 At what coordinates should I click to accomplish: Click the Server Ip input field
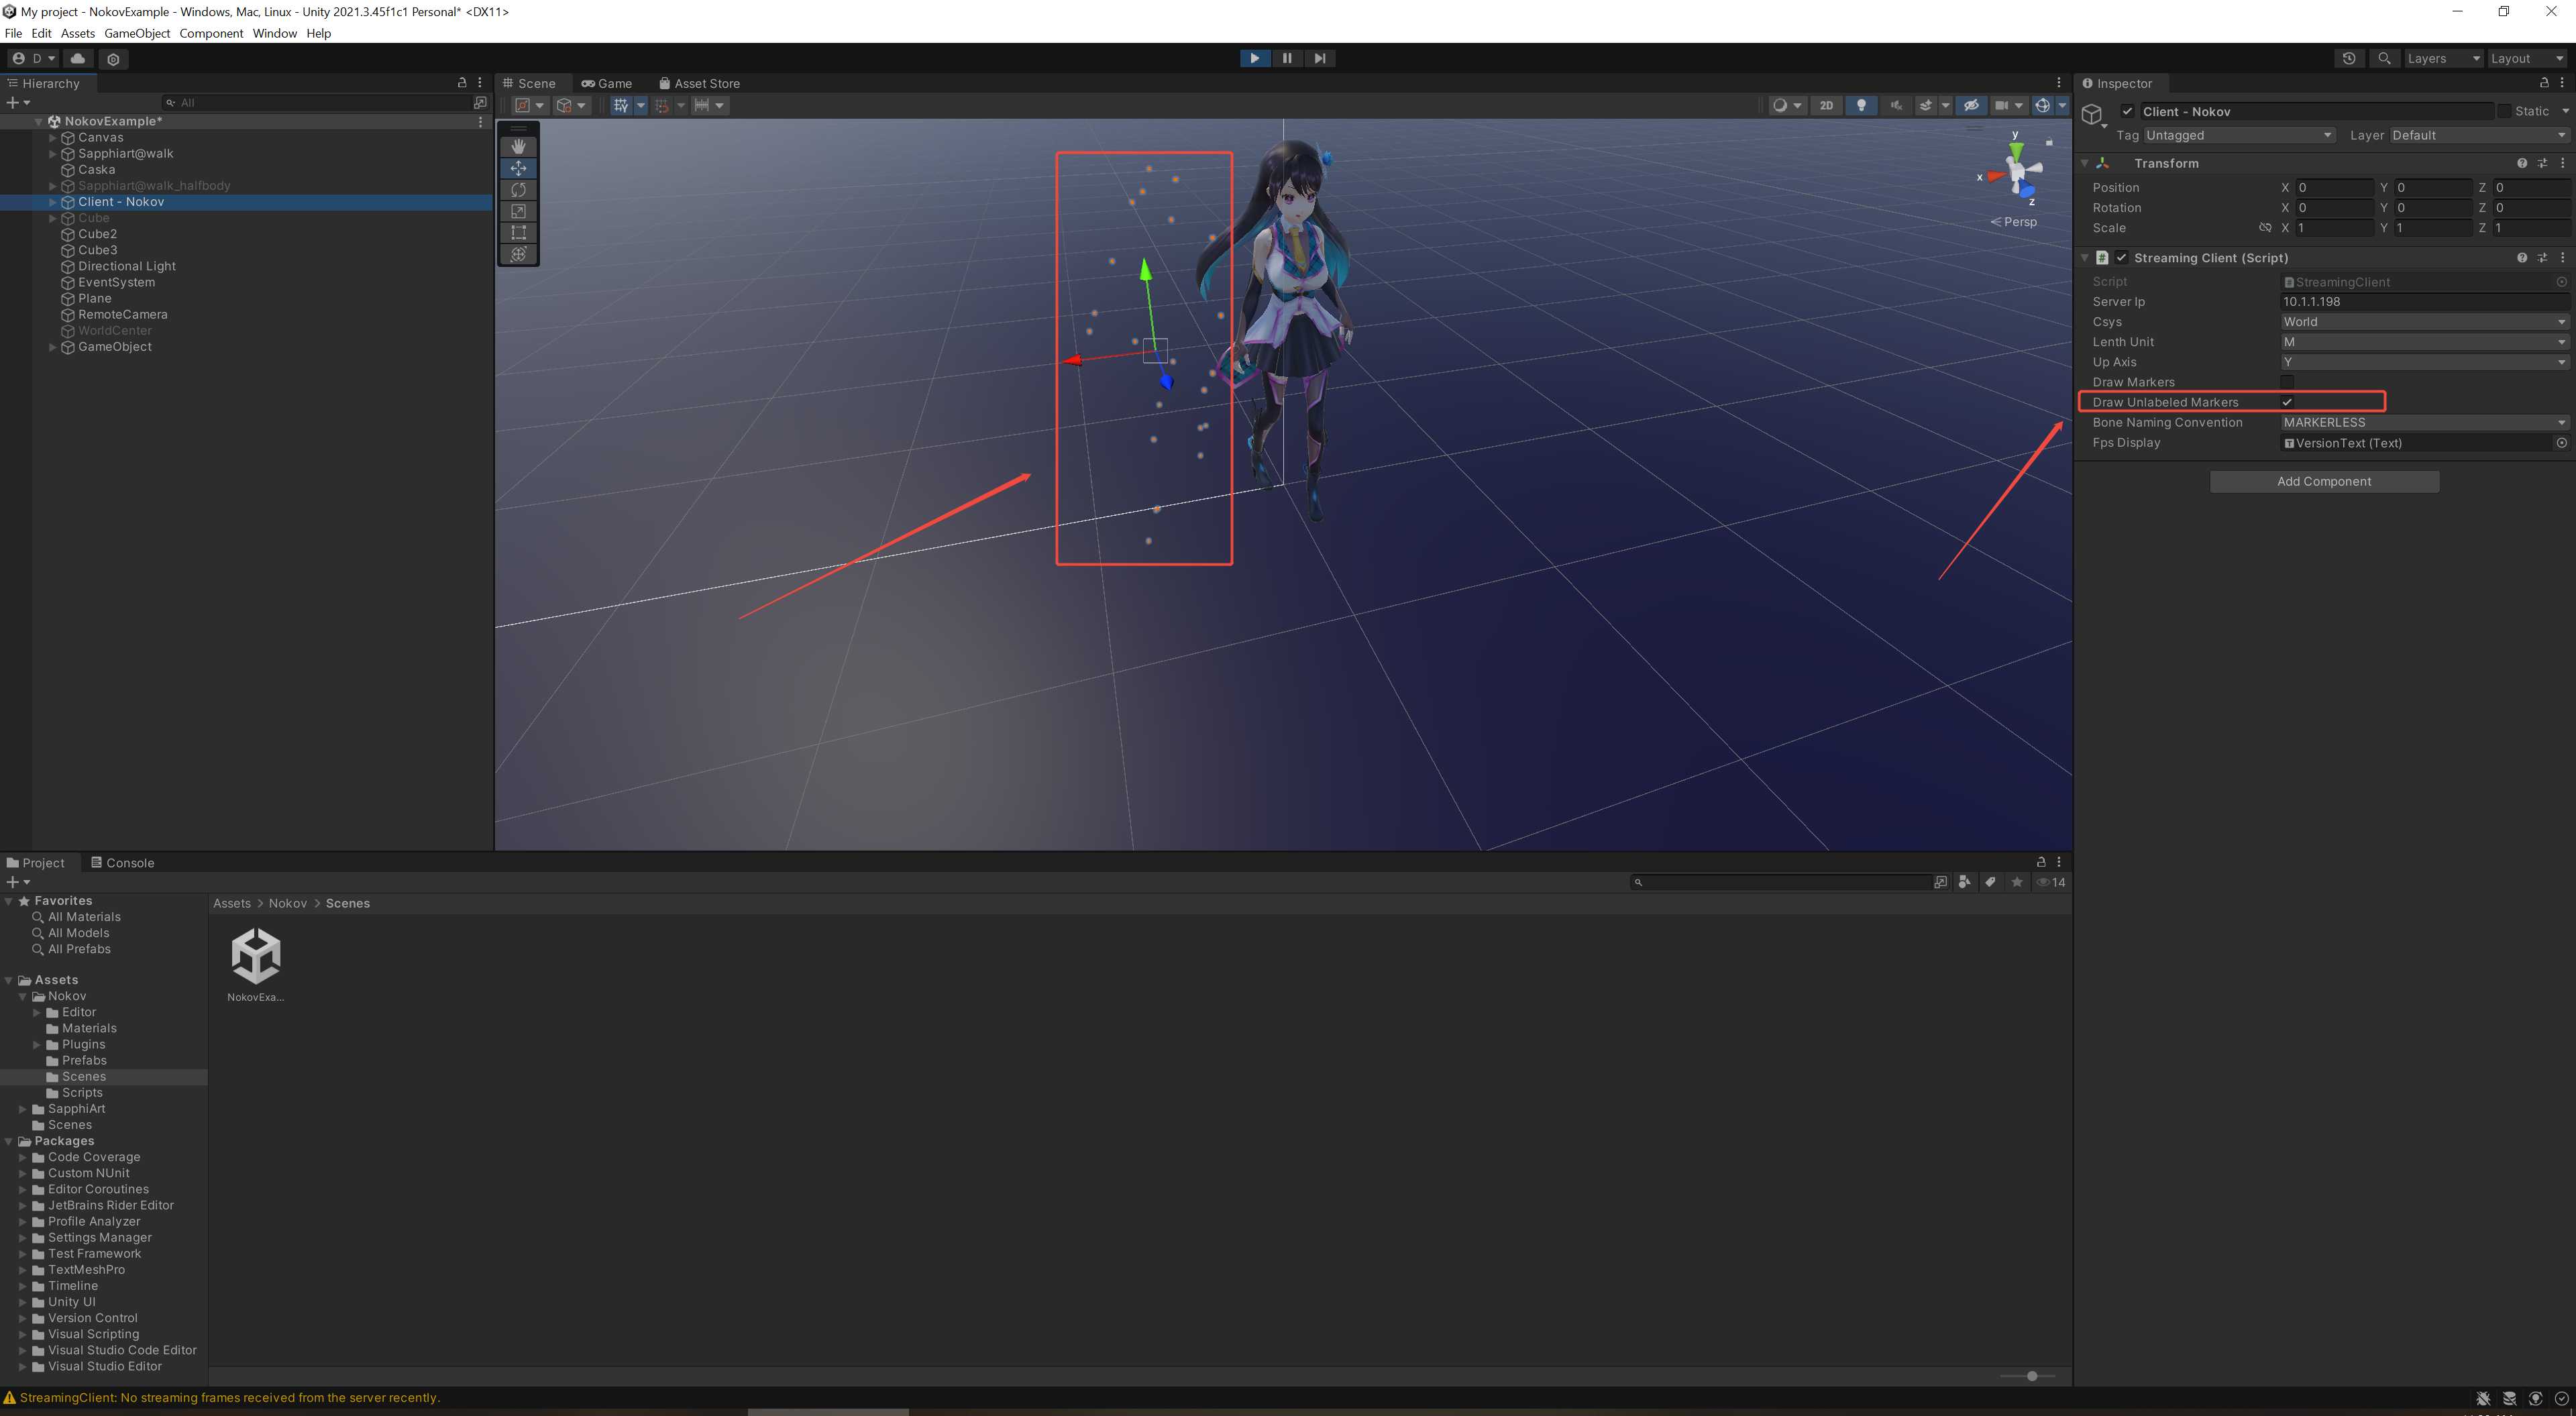pos(2424,302)
